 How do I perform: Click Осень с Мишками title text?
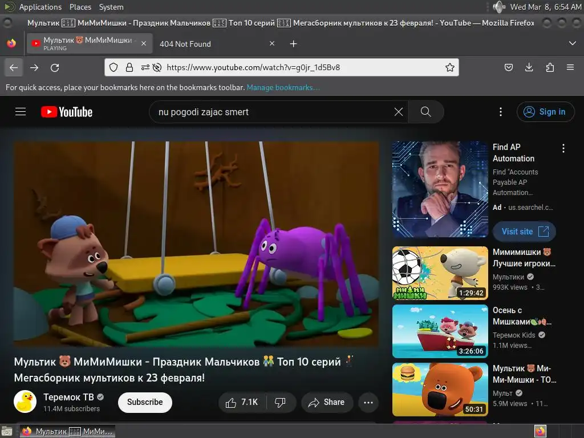pyautogui.click(x=522, y=316)
